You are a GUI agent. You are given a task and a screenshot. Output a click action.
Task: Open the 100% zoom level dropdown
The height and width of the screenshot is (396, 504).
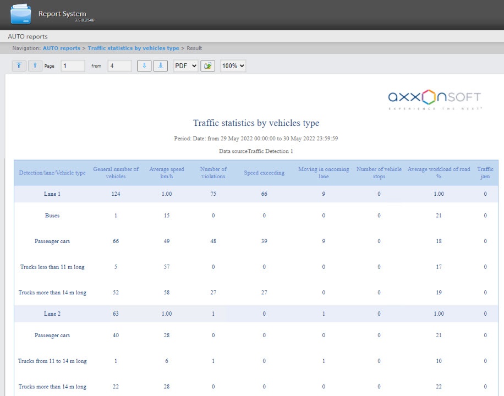(x=233, y=66)
